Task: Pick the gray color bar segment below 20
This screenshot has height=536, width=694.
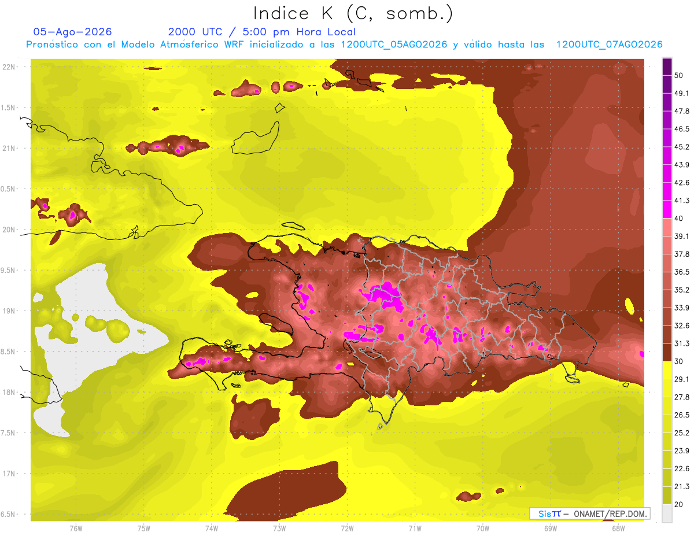Action: [667, 513]
